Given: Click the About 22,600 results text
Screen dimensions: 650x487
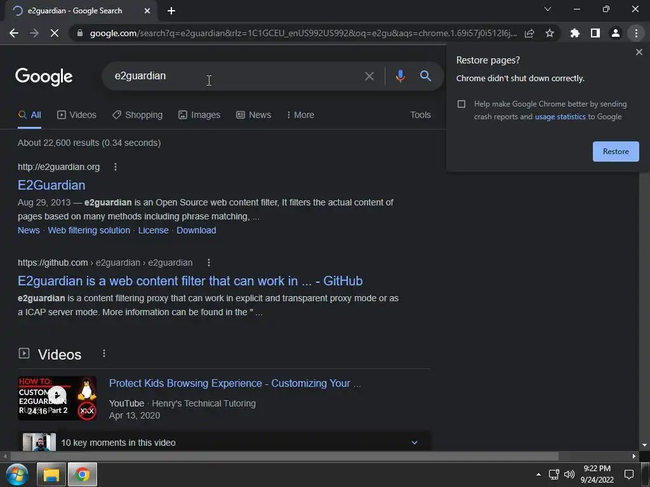Looking at the screenshot, I should click(89, 143).
